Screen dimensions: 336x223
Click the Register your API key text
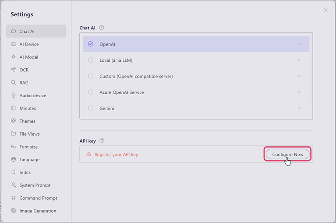(x=116, y=155)
